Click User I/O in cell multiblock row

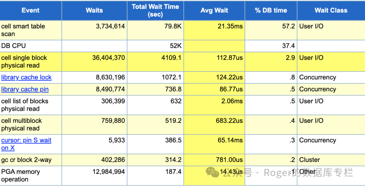point(311,121)
